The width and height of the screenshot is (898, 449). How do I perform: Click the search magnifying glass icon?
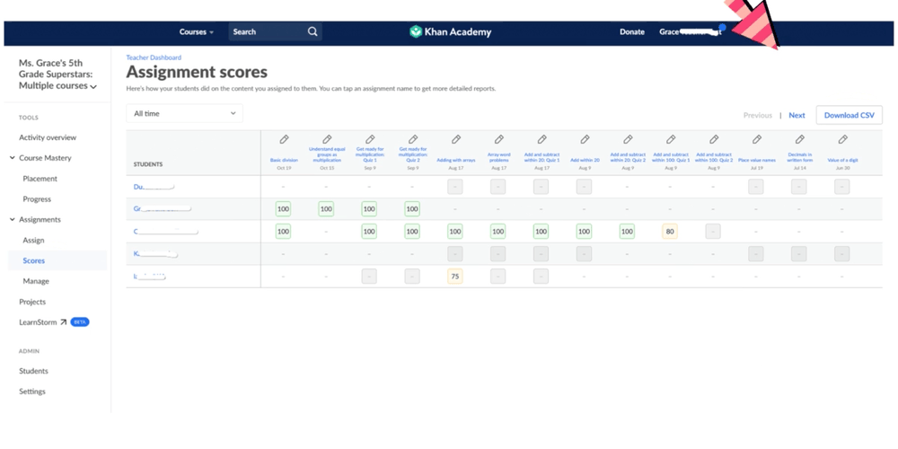(313, 32)
